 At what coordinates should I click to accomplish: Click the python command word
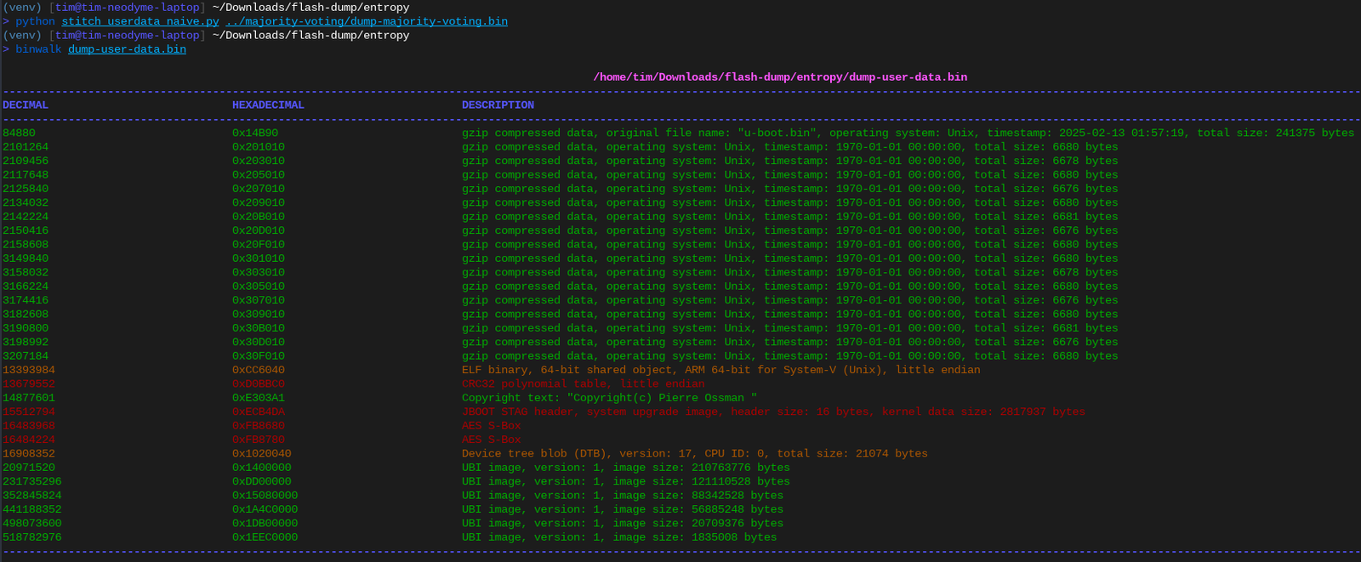click(35, 21)
